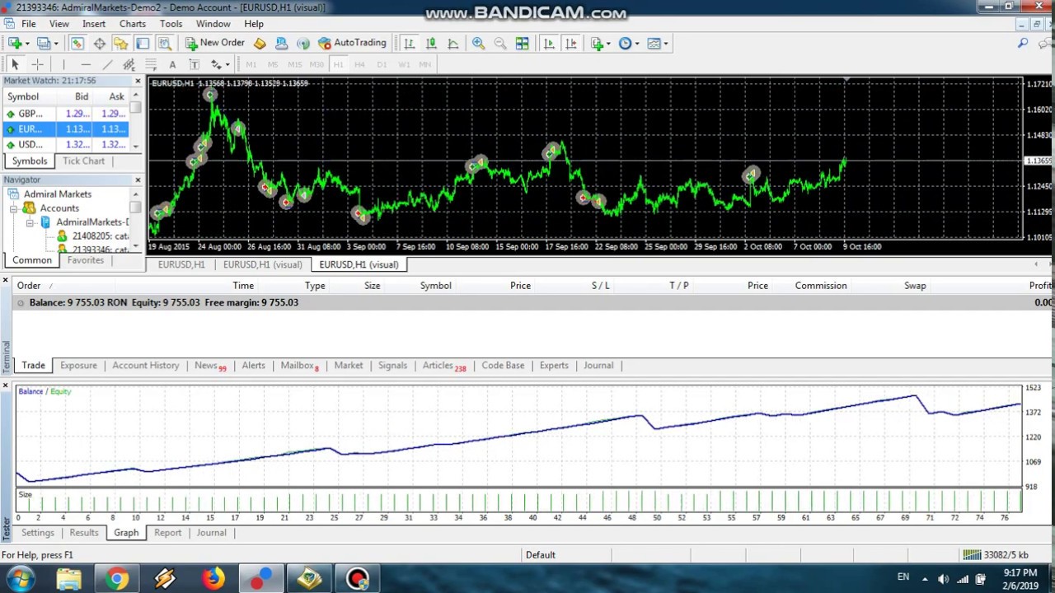Search with the toolbar magnifier icon

coord(1023,43)
